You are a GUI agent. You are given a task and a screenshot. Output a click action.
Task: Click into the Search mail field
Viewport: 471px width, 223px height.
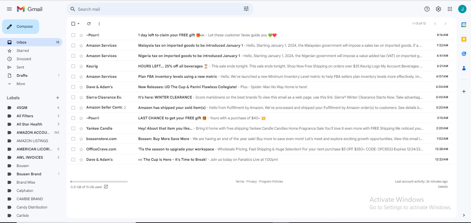(x=159, y=9)
